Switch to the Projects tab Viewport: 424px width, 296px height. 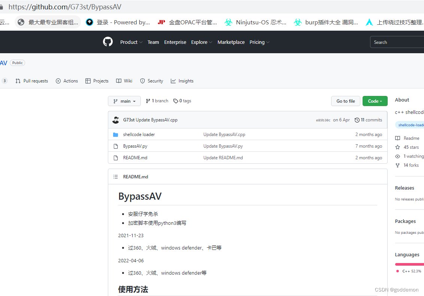coord(97,81)
